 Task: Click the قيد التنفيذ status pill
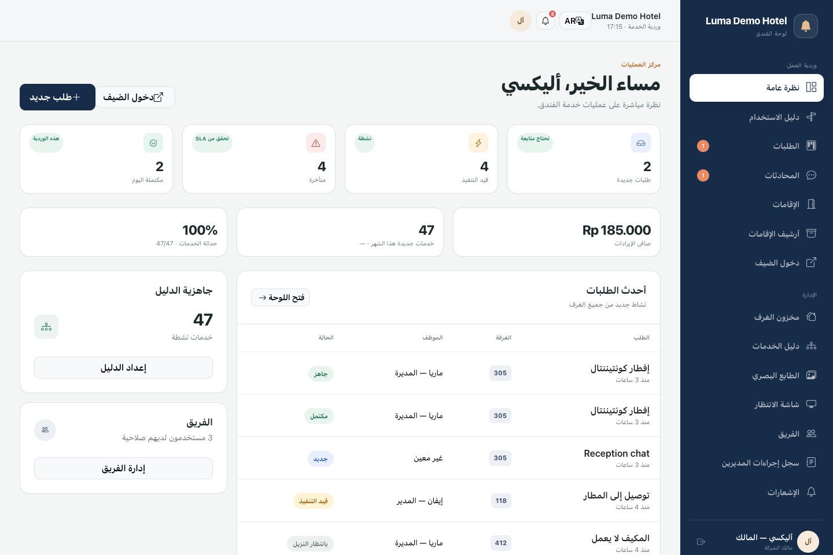coord(314,501)
